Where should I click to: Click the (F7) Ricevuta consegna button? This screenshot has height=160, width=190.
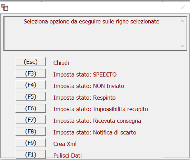pos(31,120)
